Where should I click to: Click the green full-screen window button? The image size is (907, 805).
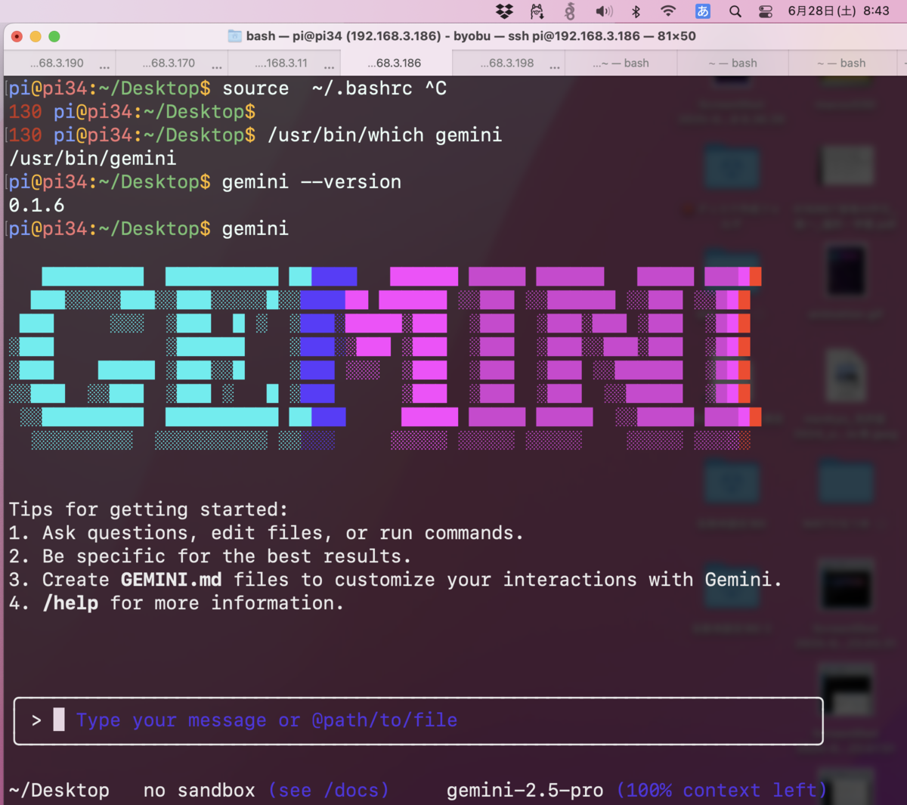(54, 36)
